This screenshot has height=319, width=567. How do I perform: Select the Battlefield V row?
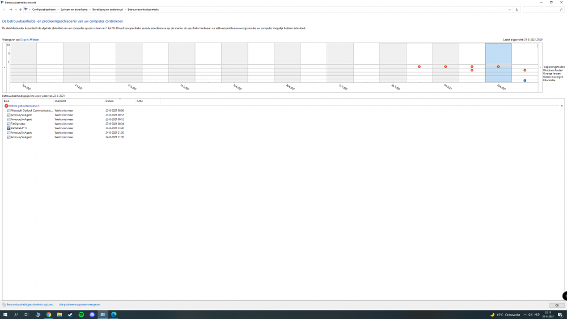[x=66, y=128]
